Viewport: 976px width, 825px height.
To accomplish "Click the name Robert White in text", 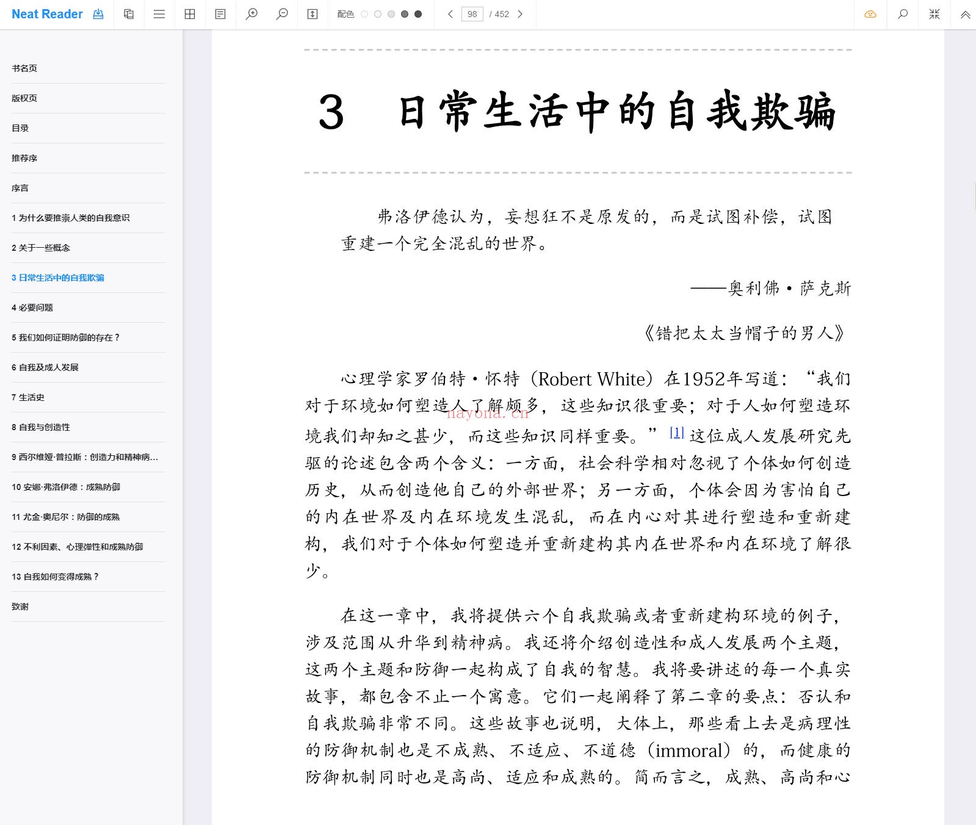I will coord(591,379).
